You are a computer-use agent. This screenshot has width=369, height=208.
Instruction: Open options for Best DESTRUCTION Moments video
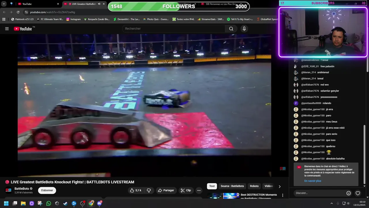tap(283, 196)
